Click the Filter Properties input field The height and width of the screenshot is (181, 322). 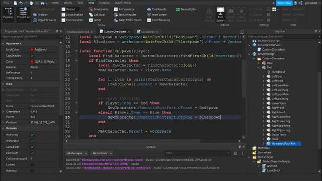tap(31, 37)
